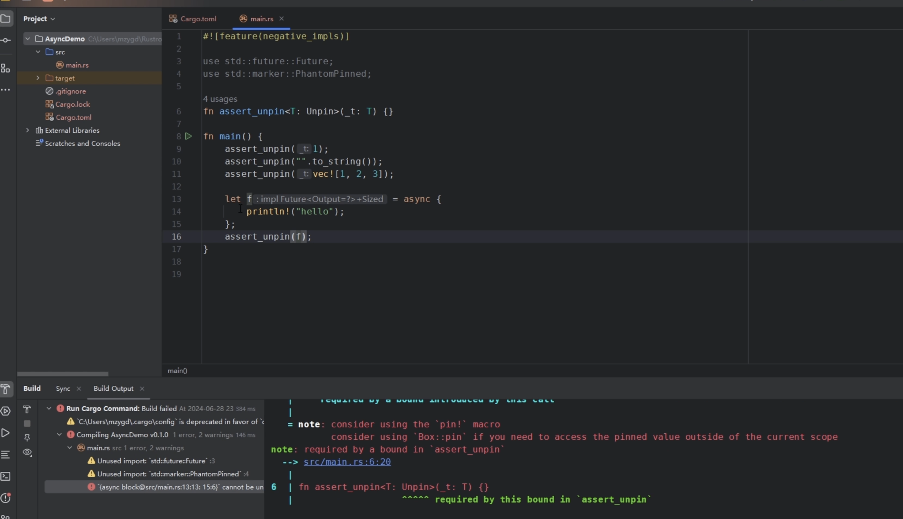Toggle the eye view options in Build panel
903x519 pixels.
coord(27,452)
